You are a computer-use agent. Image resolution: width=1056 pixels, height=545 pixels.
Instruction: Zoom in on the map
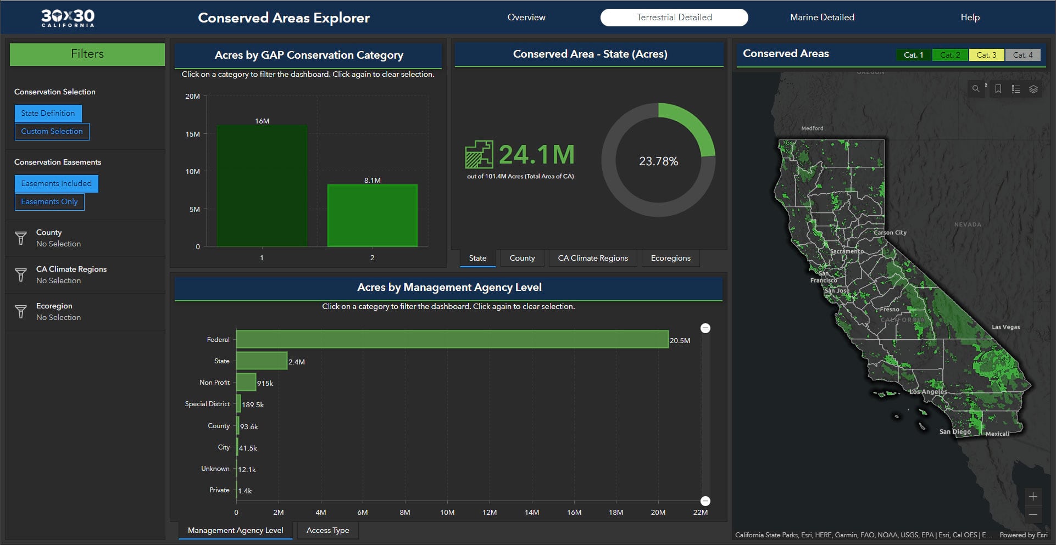[x=1033, y=497]
